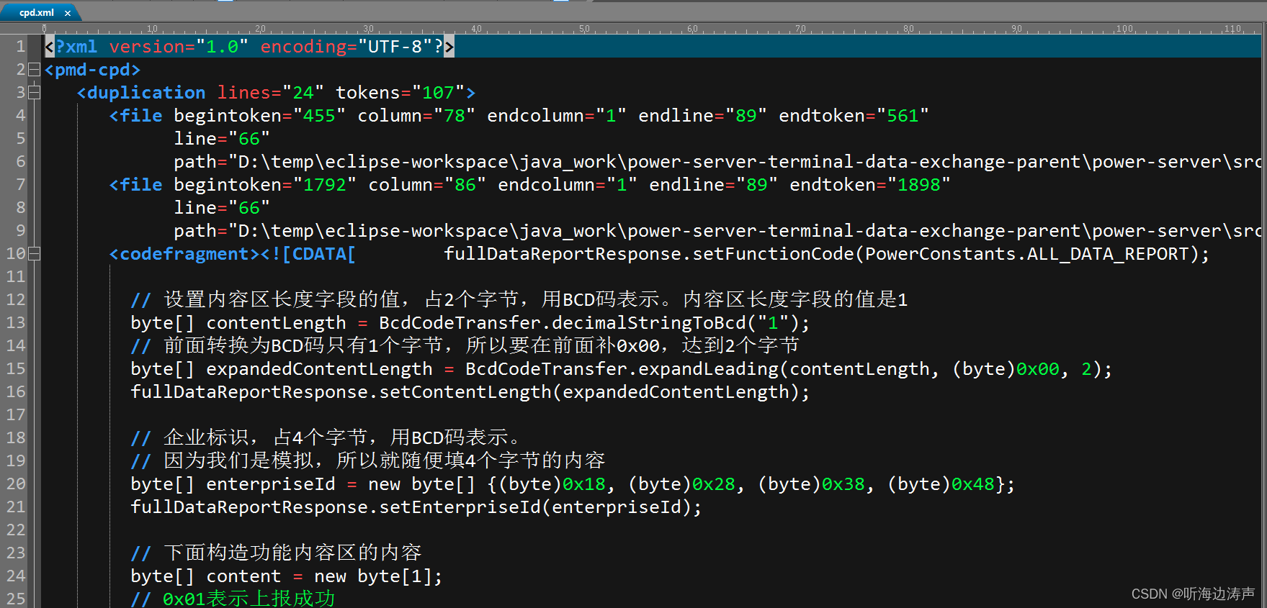Click line number 25 in the gutter
The image size is (1267, 608).
(x=16, y=599)
